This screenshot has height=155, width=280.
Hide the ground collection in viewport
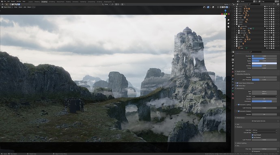tap(269, 42)
